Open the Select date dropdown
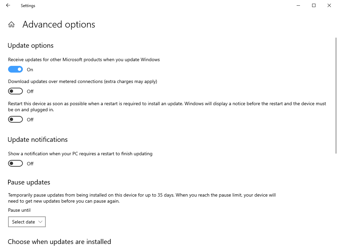The image size is (337, 248). pos(27,222)
